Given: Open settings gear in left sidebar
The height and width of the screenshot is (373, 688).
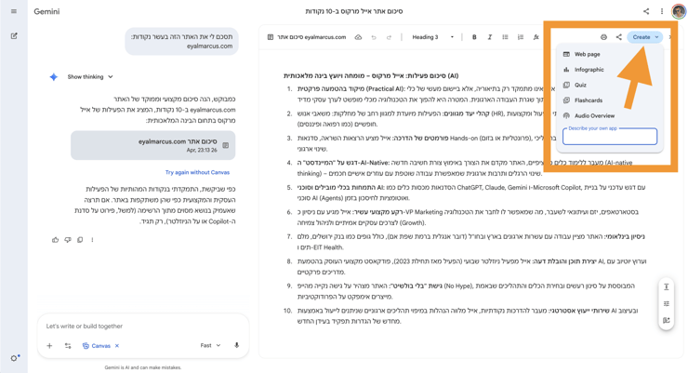Looking at the screenshot, I should click(x=15, y=358).
